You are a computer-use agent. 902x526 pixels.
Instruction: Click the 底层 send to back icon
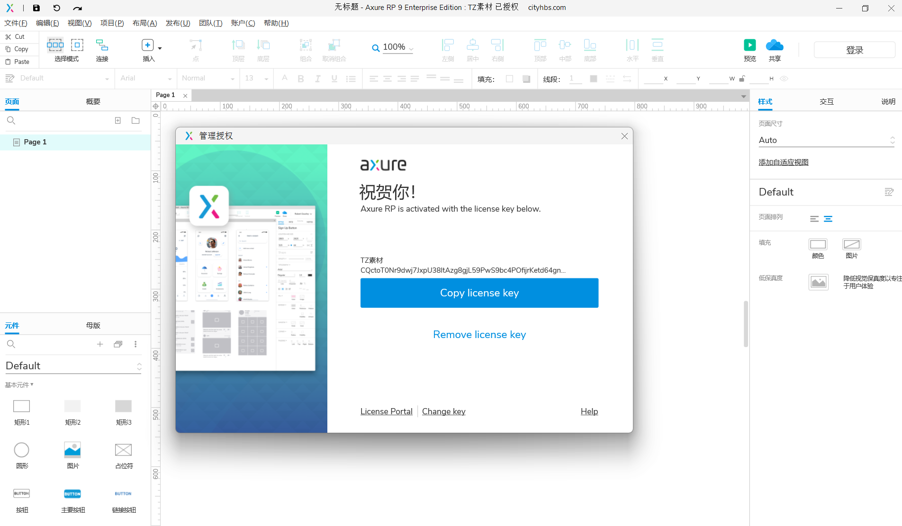[x=263, y=45]
